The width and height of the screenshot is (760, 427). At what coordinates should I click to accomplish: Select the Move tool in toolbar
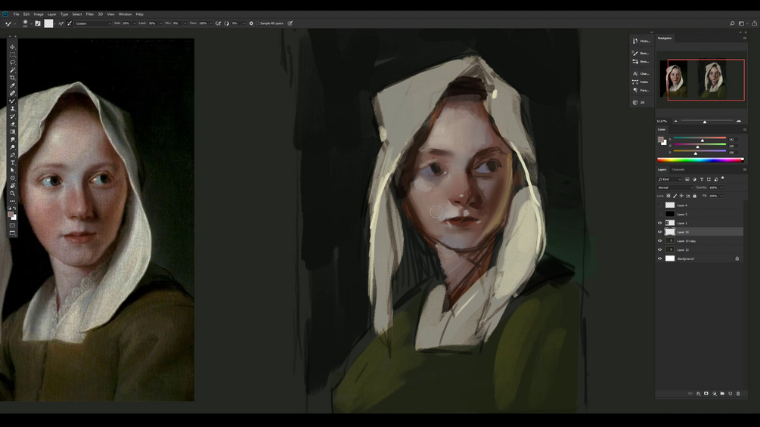point(13,47)
